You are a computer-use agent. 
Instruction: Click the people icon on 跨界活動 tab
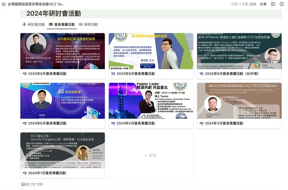pos(81,24)
